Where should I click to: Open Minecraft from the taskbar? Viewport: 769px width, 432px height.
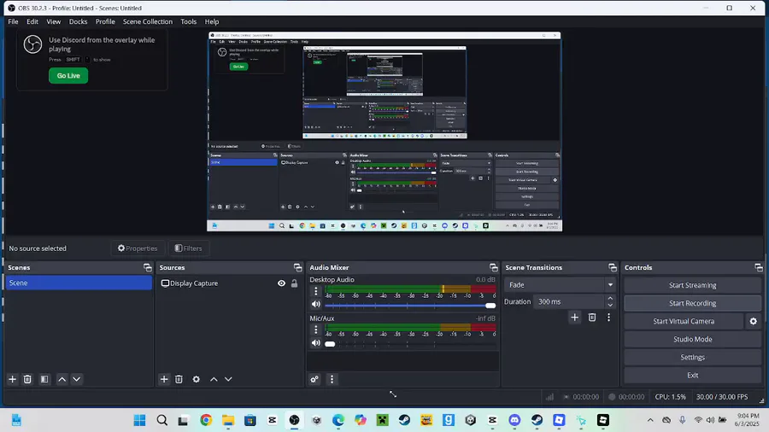[382, 420]
